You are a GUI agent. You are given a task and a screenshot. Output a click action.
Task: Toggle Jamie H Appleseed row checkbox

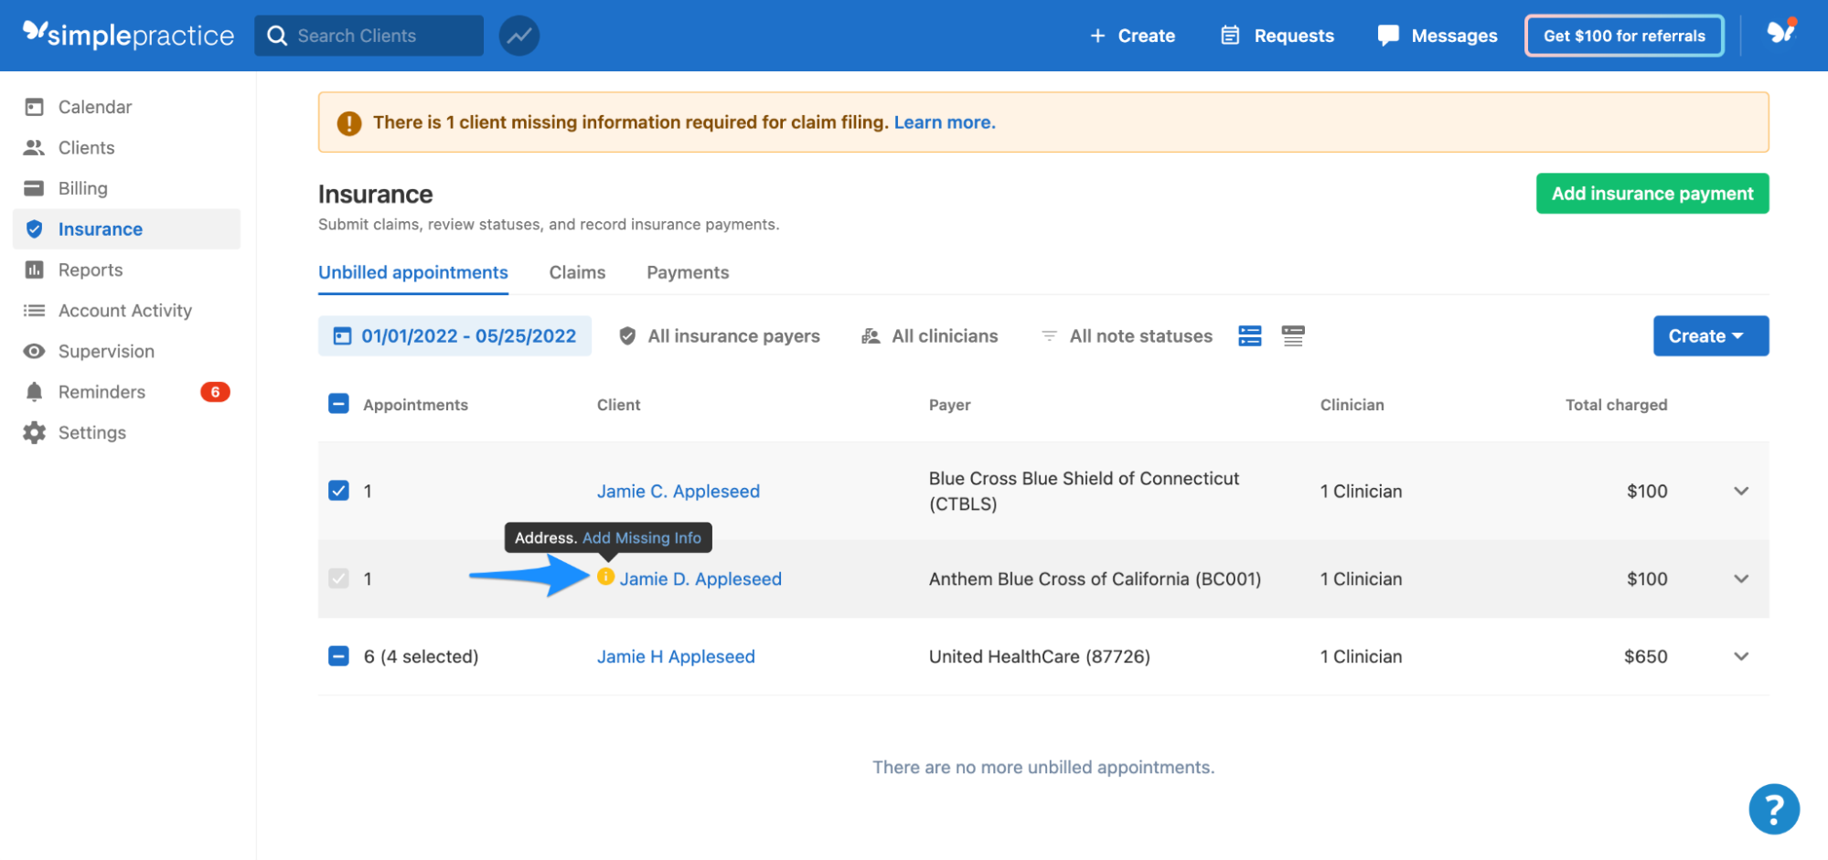click(x=338, y=656)
